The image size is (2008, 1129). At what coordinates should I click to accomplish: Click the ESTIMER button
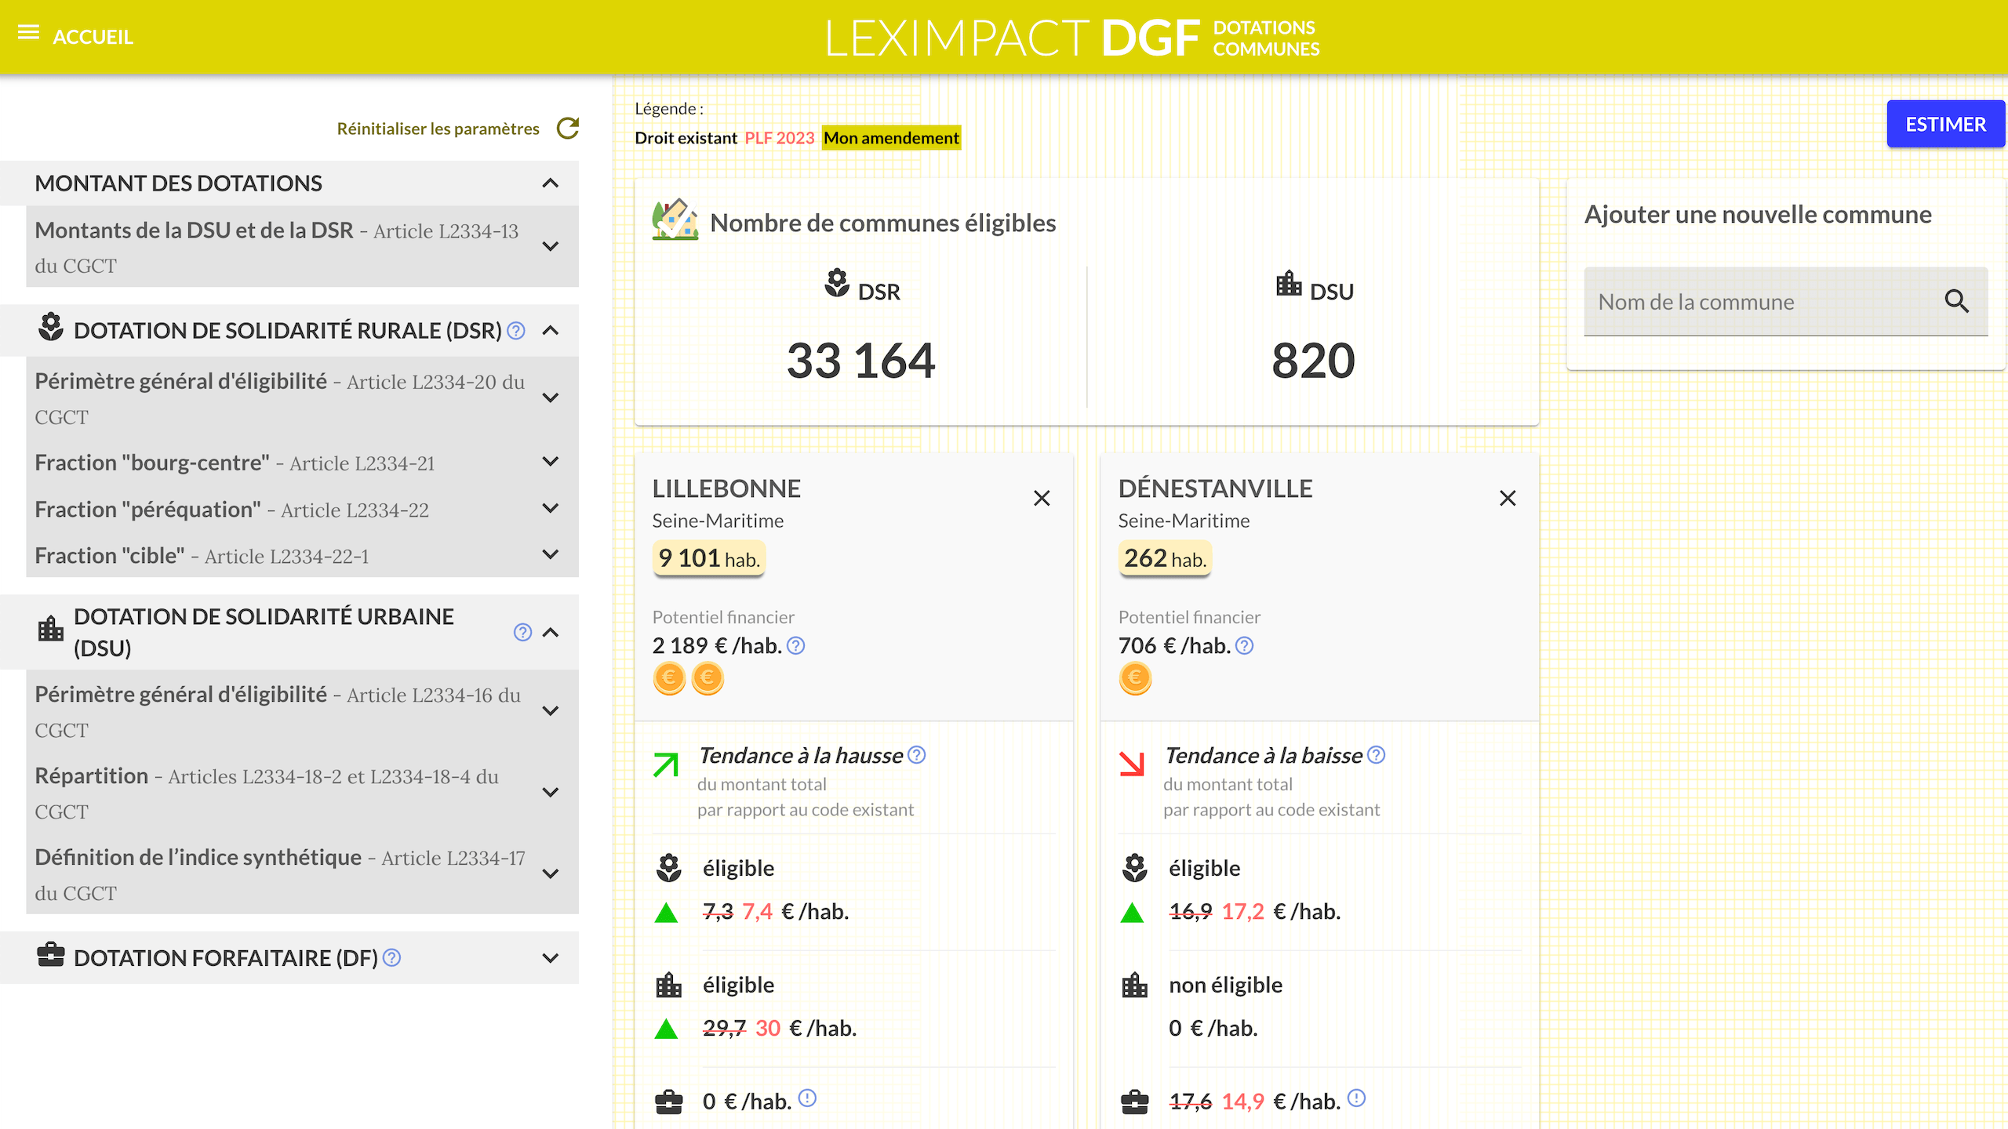click(x=1945, y=123)
